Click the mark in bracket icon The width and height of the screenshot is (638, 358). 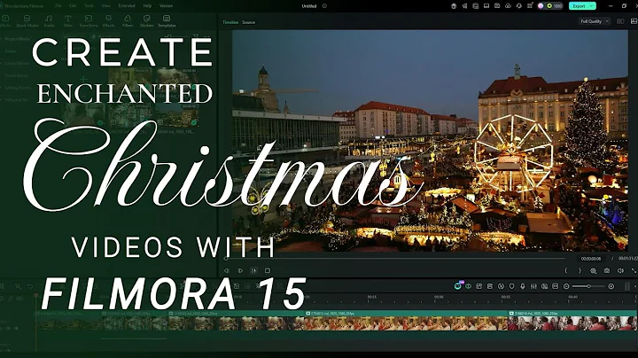(x=566, y=270)
